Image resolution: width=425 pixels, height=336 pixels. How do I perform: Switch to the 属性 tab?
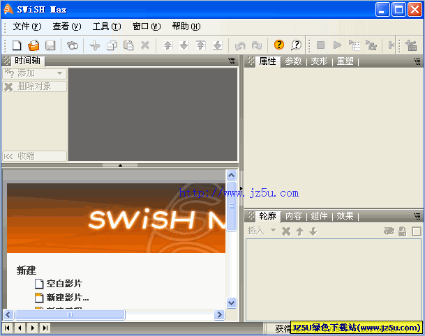(x=267, y=61)
